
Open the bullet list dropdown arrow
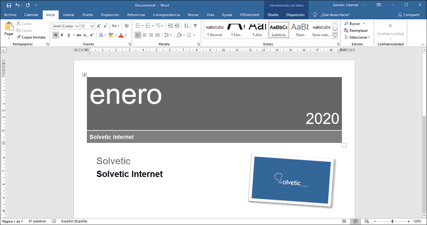pos(142,26)
